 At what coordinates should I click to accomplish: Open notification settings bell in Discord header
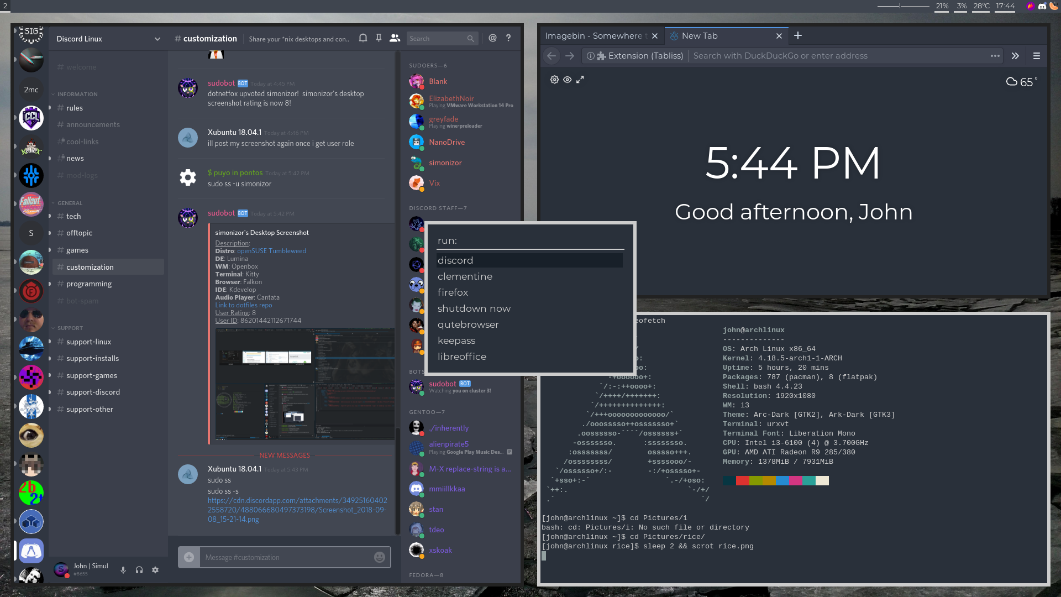pos(363,38)
